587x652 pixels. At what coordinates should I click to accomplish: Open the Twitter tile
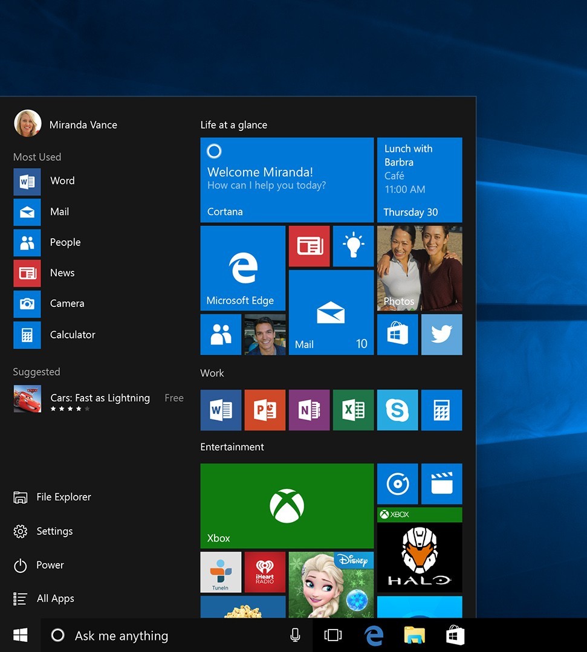(x=441, y=334)
